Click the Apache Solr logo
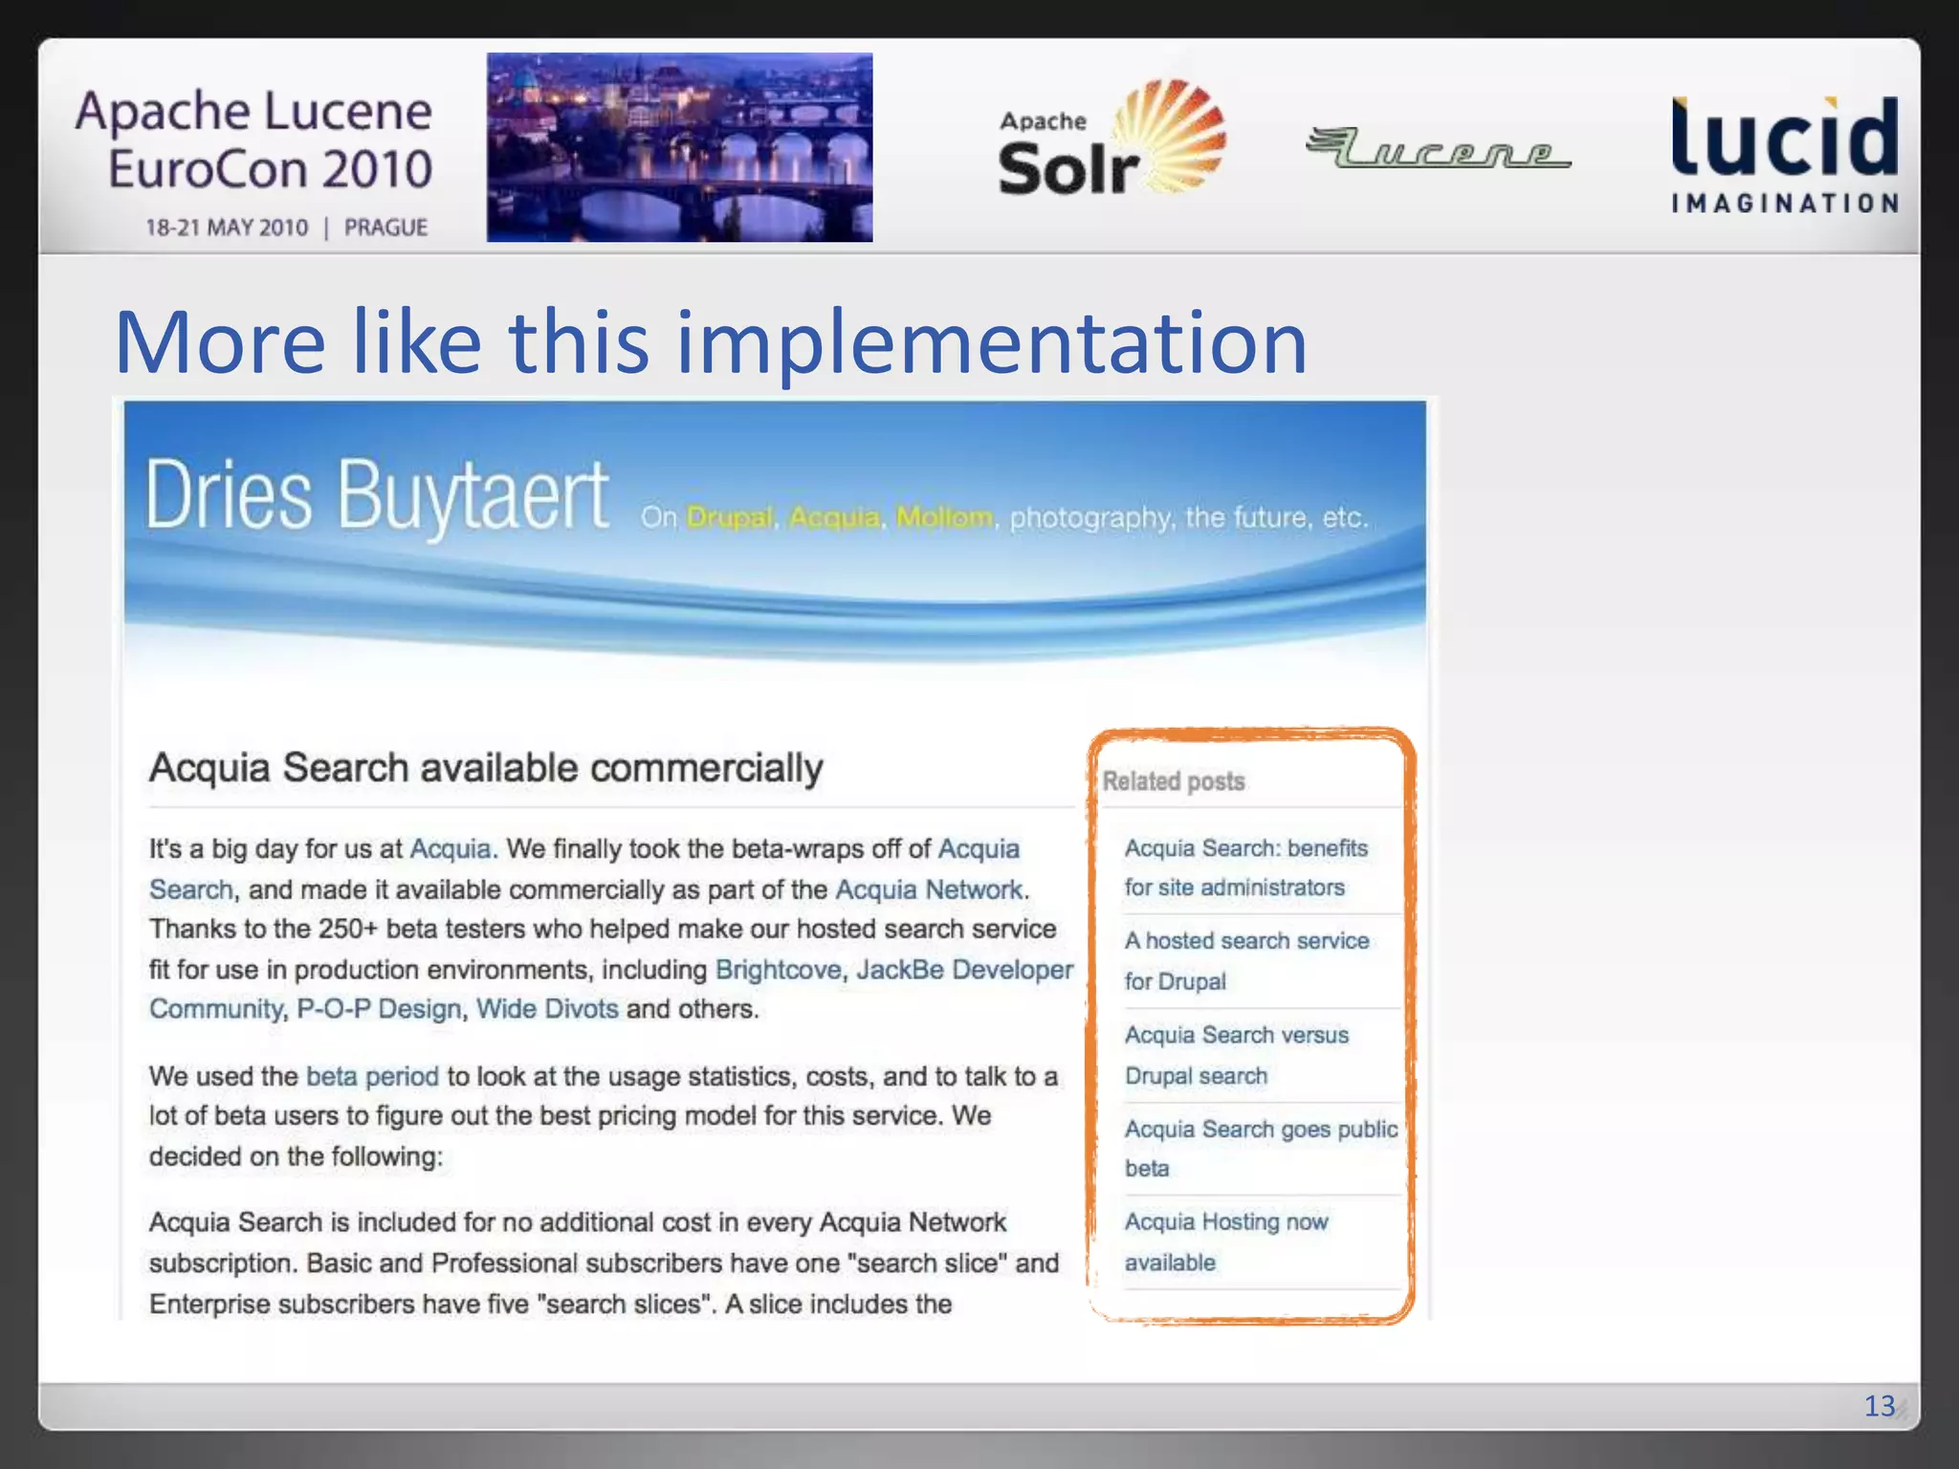This screenshot has height=1469, width=1959. pos(1112,139)
